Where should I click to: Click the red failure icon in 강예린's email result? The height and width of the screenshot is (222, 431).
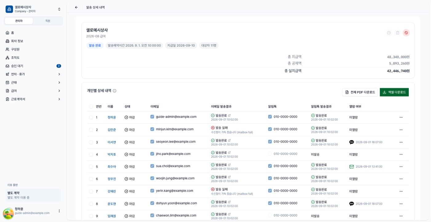pos(213,189)
